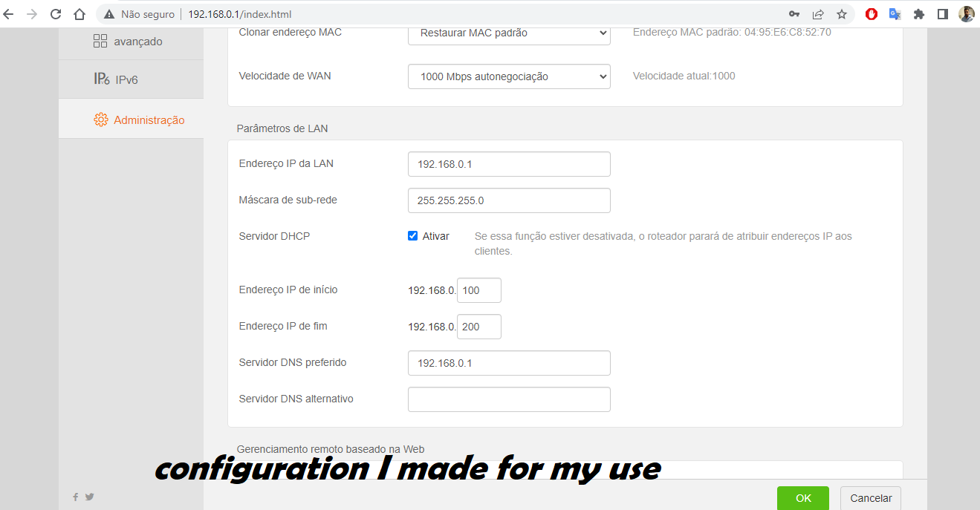Click the 'Endereço MAC padrão' text

pos(732,33)
